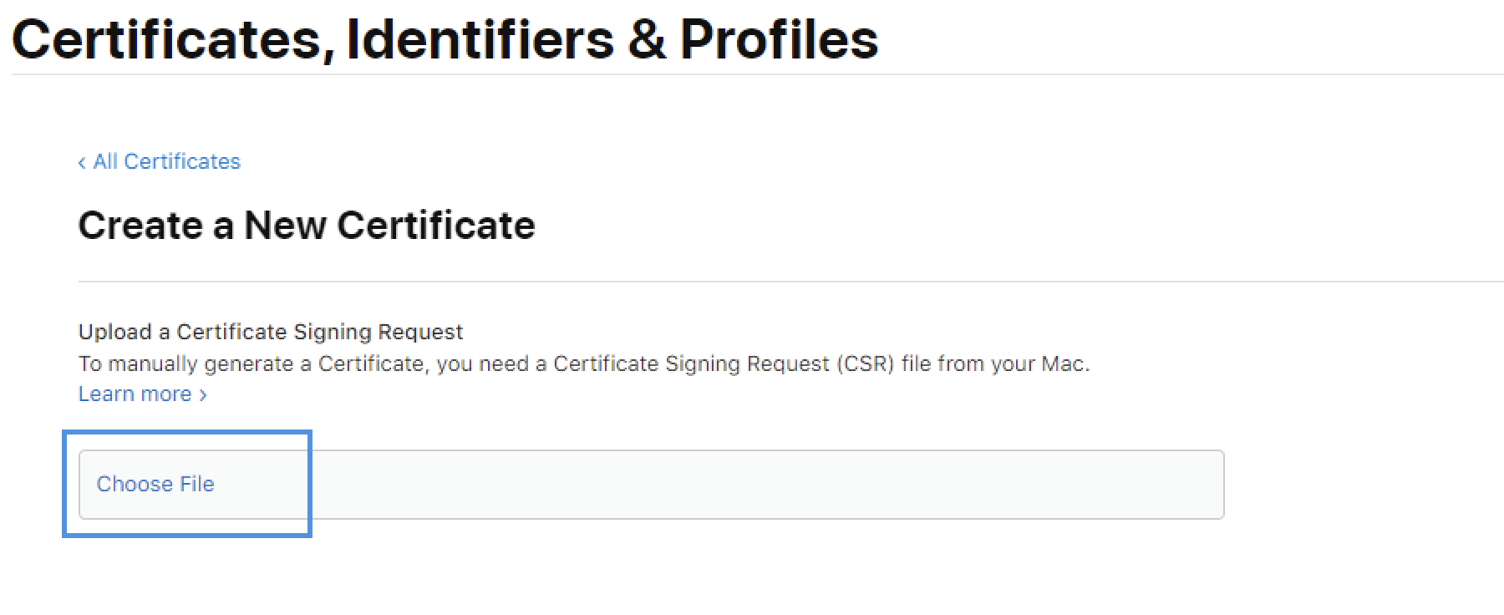Click the divider line under the page title
The image size is (1504, 615).
tap(752, 74)
